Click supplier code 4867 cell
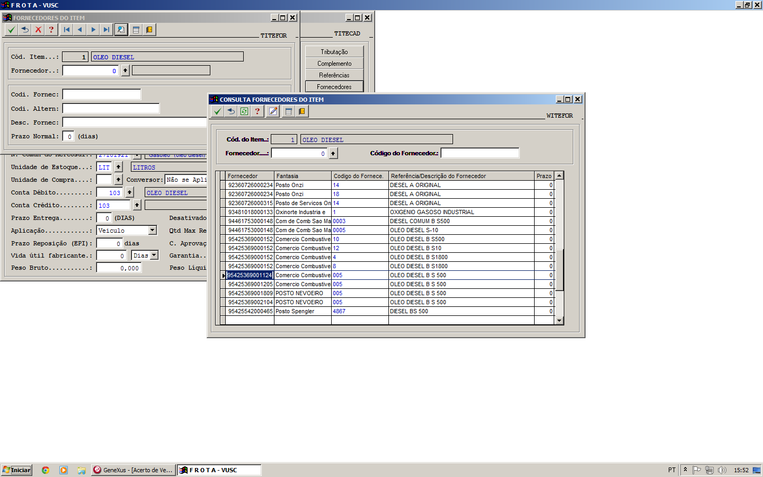The width and height of the screenshot is (763, 477). pos(360,311)
